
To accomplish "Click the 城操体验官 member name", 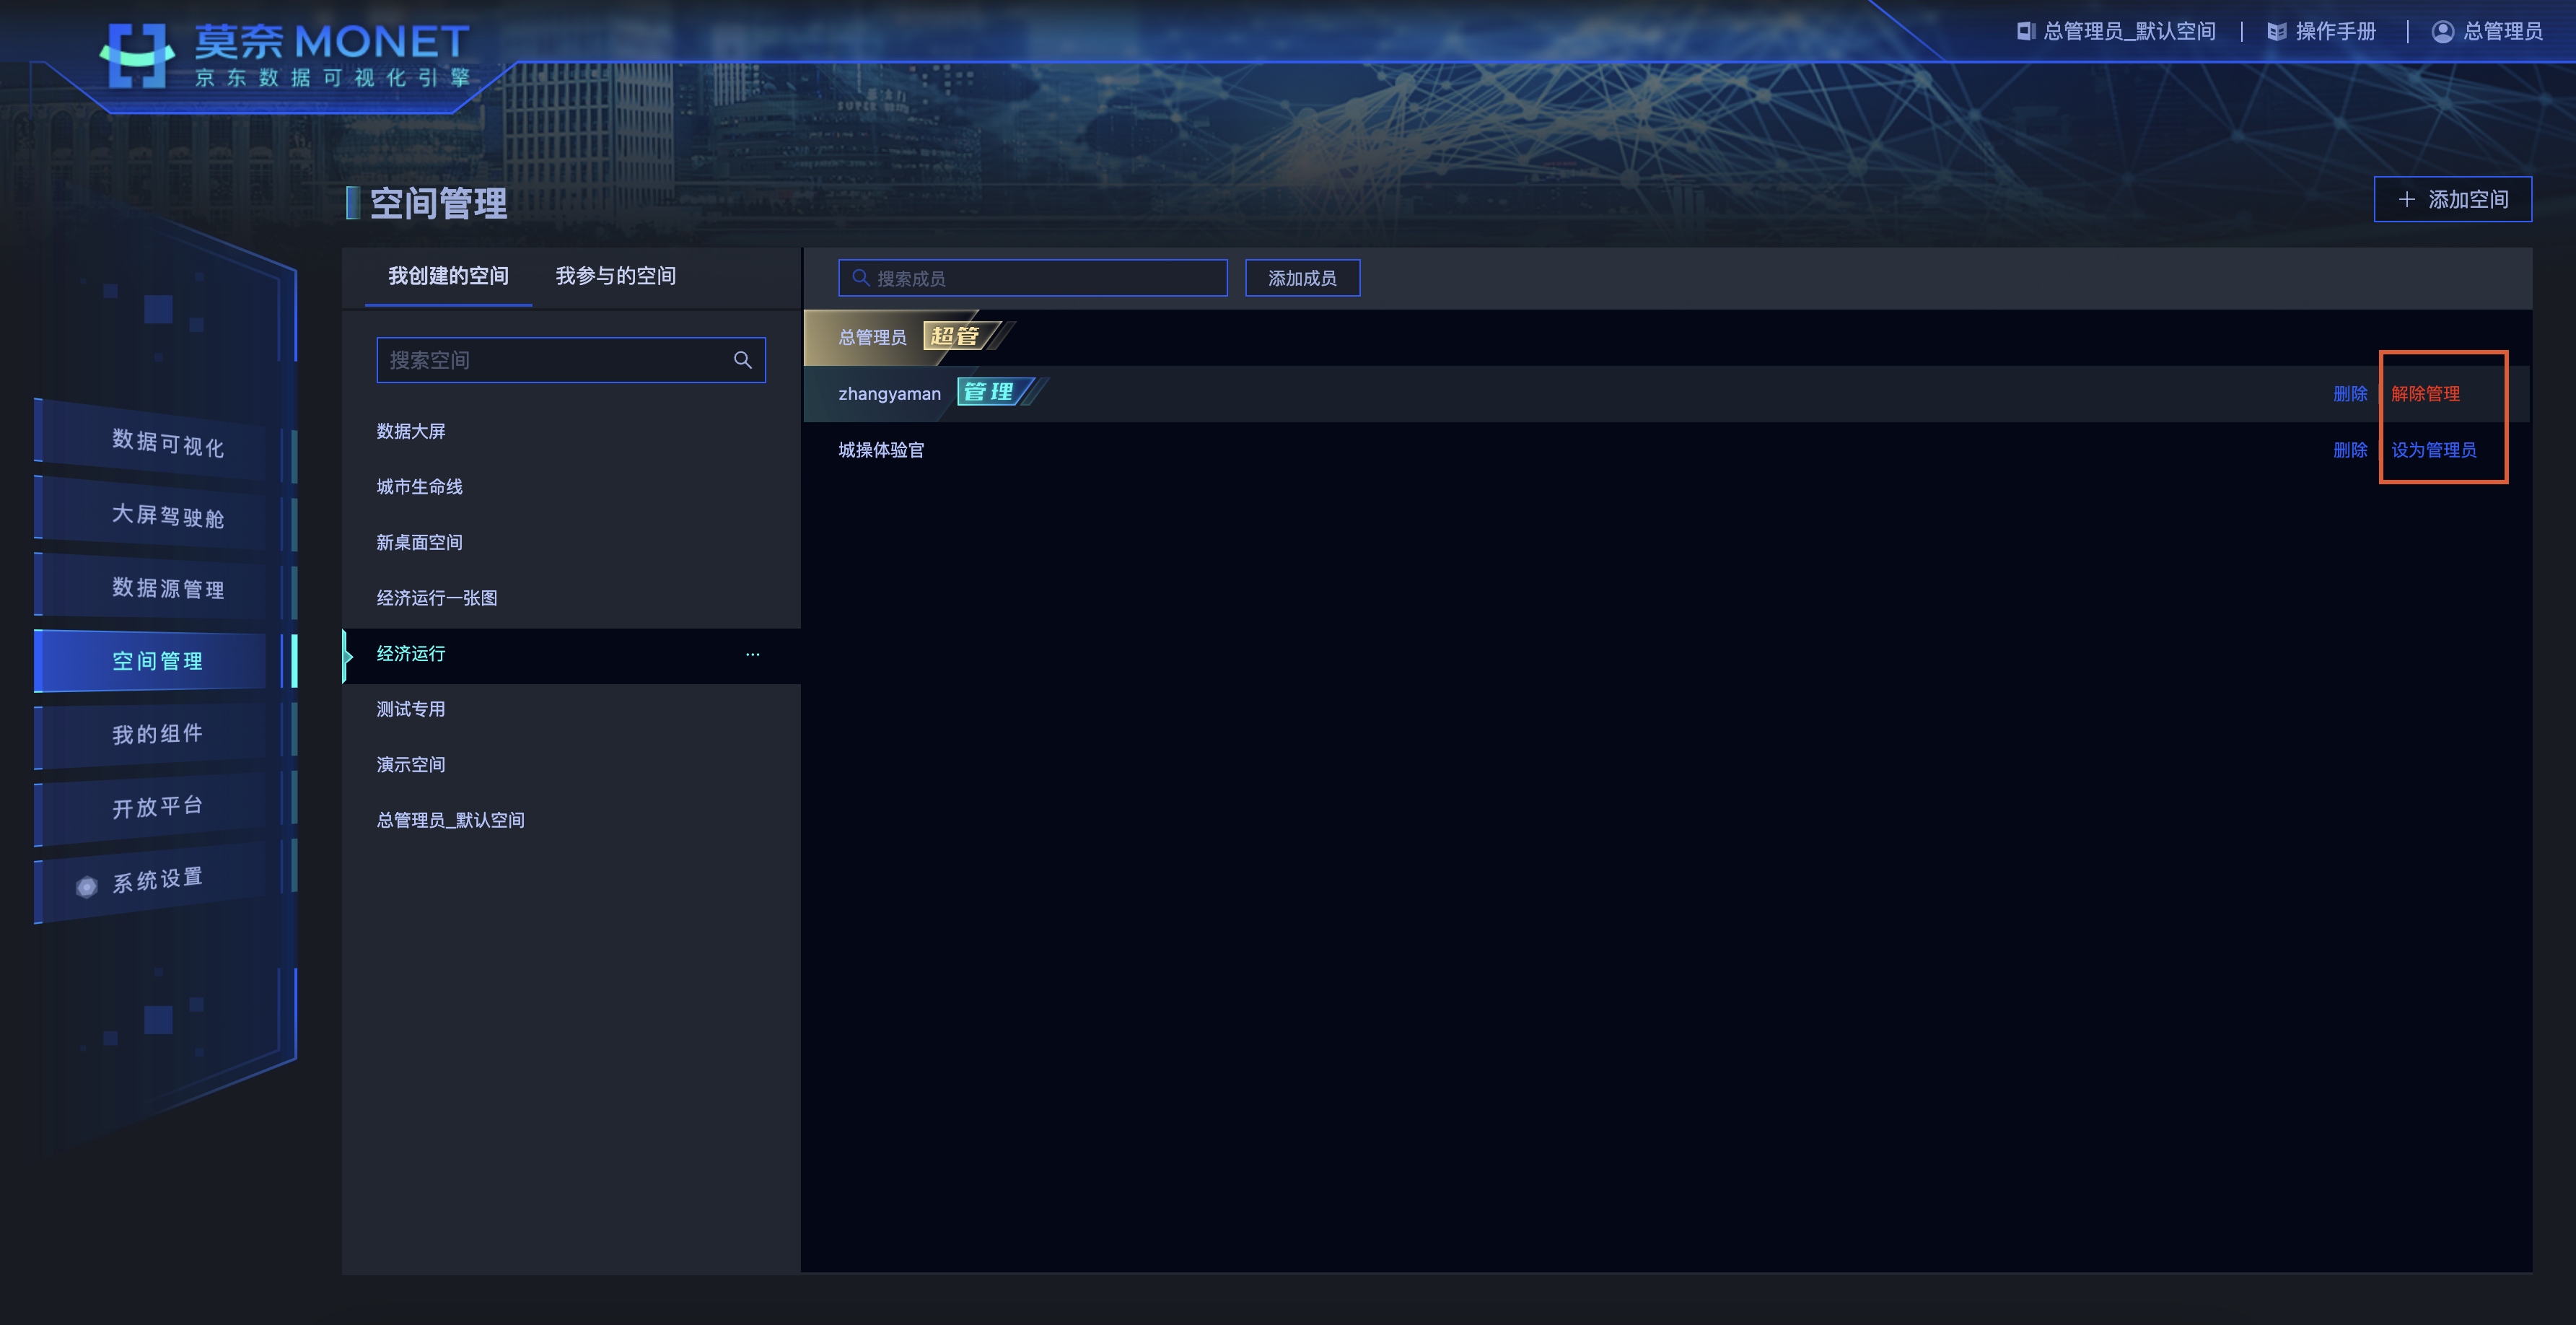I will (881, 450).
